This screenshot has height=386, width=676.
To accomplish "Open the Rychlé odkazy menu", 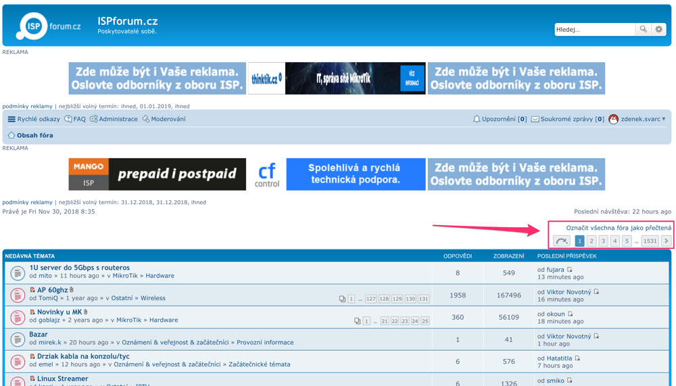I will (x=34, y=119).
